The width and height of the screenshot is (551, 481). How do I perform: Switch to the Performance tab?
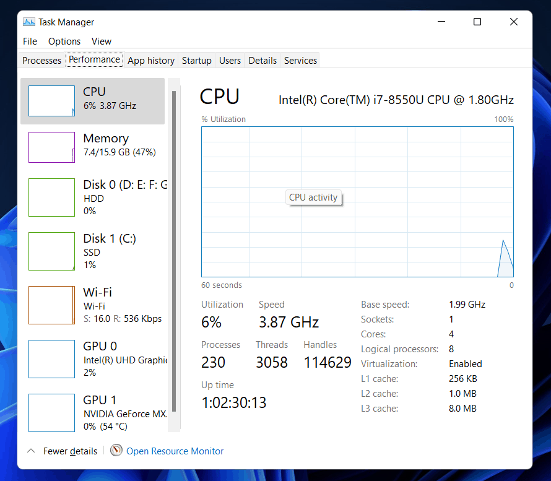(94, 59)
